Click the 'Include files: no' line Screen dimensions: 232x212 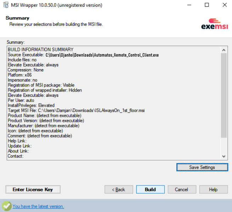pos(22,60)
